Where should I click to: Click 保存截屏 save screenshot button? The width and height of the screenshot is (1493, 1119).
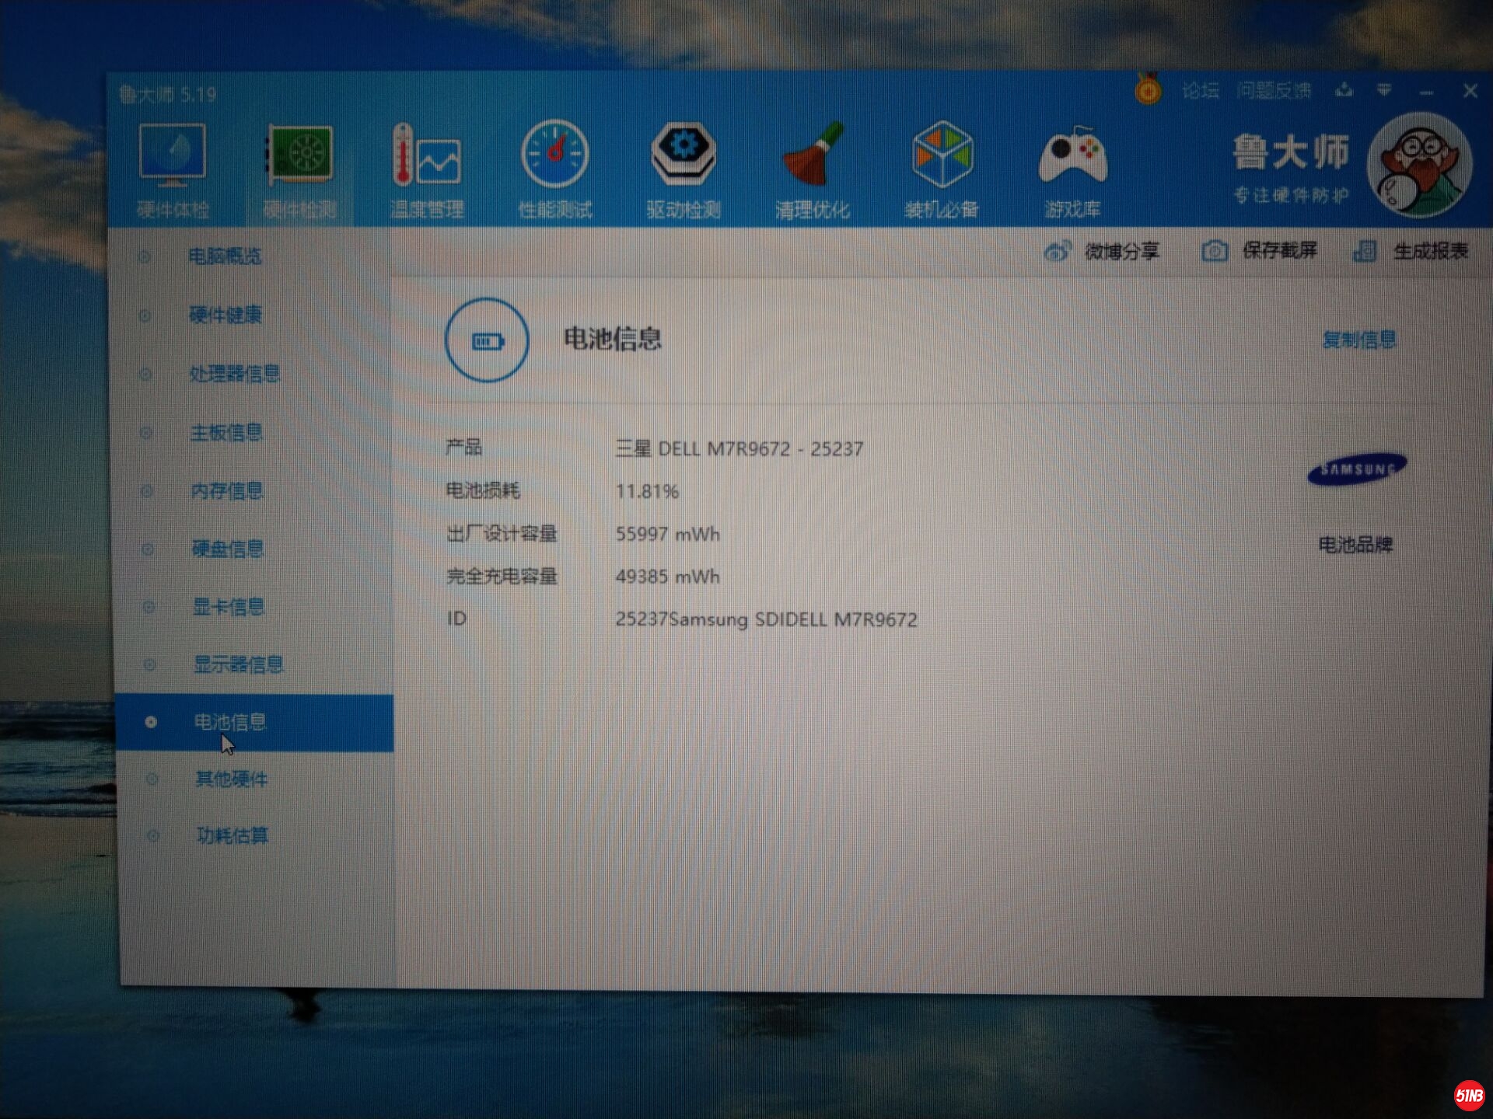tap(1259, 251)
